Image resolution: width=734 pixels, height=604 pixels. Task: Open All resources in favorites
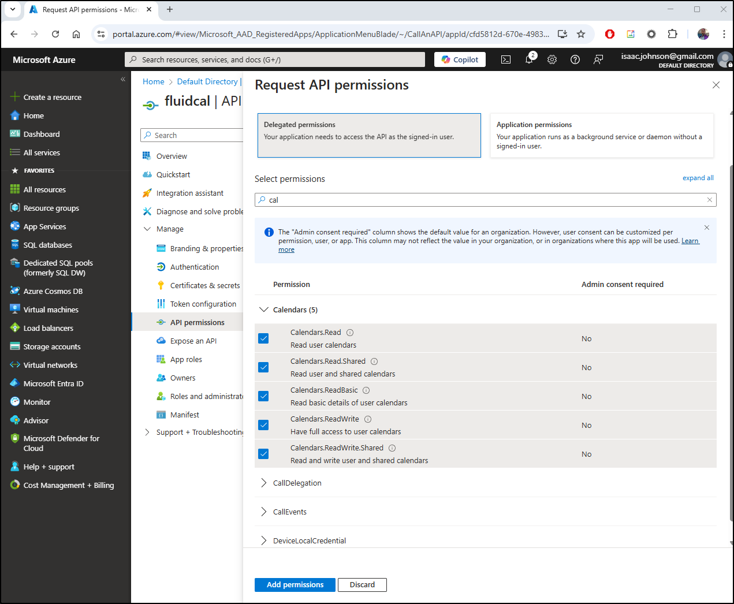44,189
